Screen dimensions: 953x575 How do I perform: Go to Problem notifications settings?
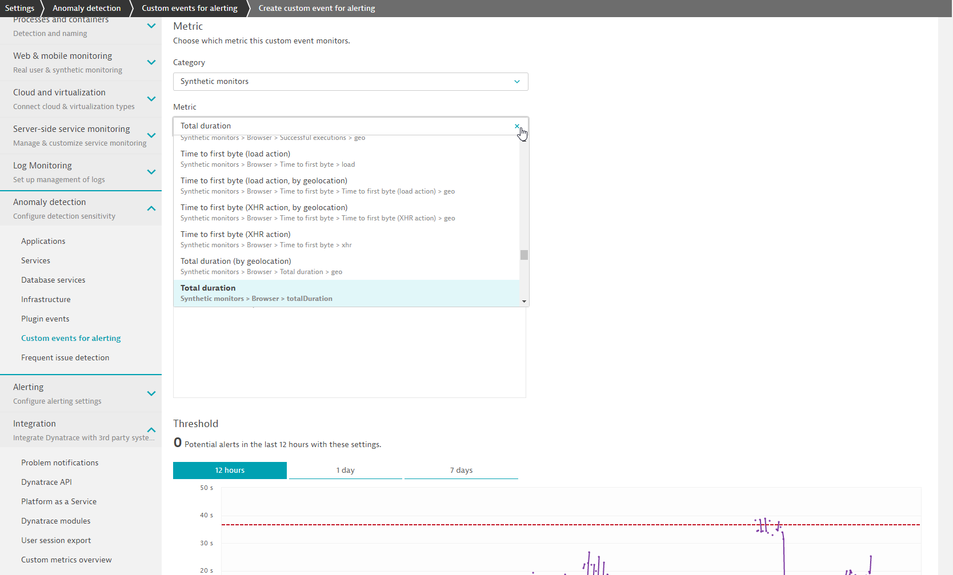59,463
